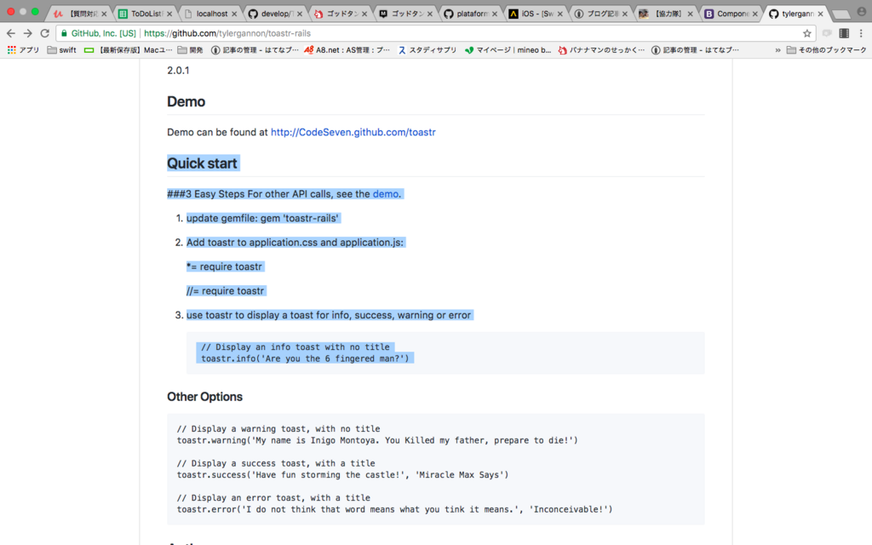Close the tylergann tab
The width and height of the screenshot is (872, 545).
pyautogui.click(x=820, y=14)
